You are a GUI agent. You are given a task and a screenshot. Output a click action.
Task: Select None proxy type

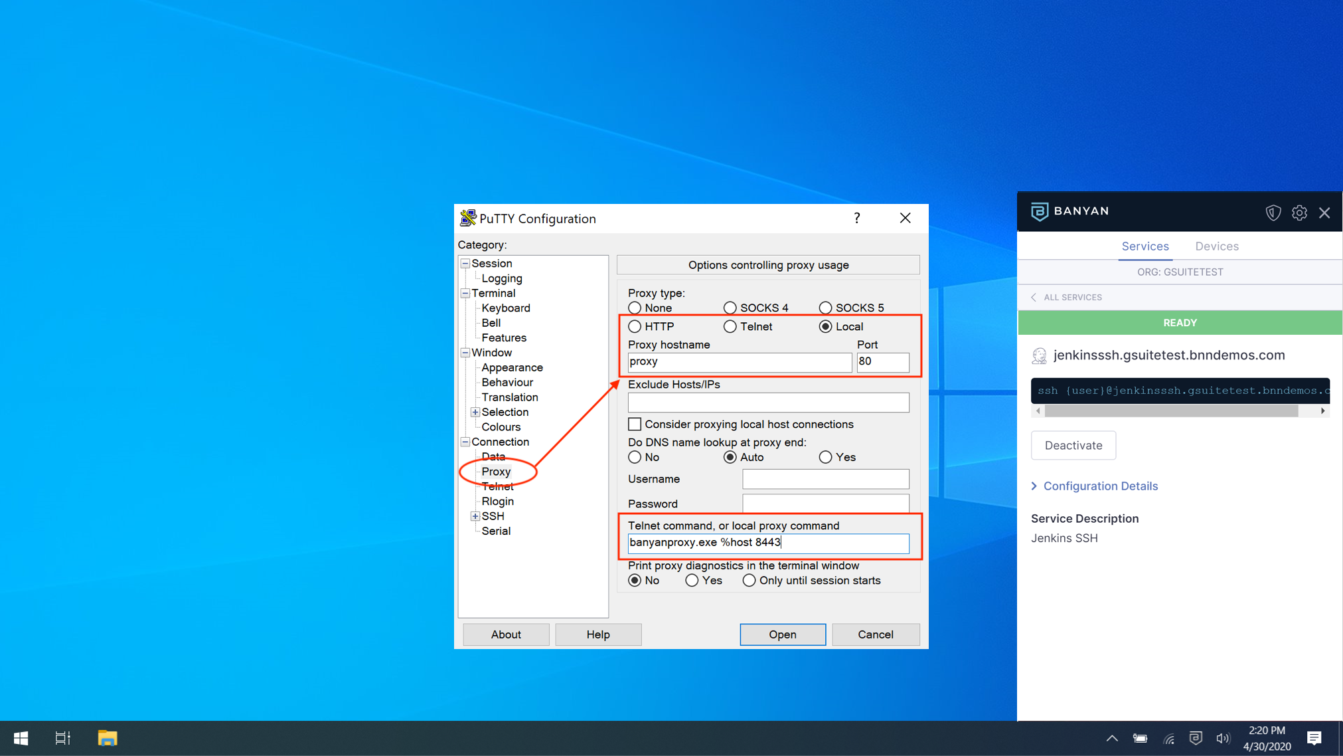click(635, 308)
